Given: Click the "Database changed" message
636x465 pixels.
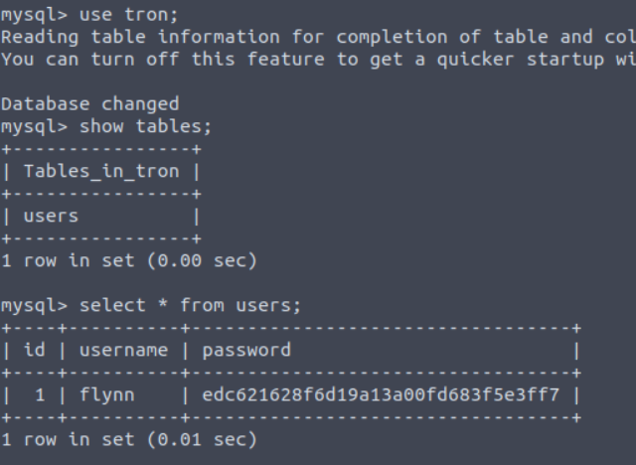Looking at the screenshot, I should click(90, 104).
